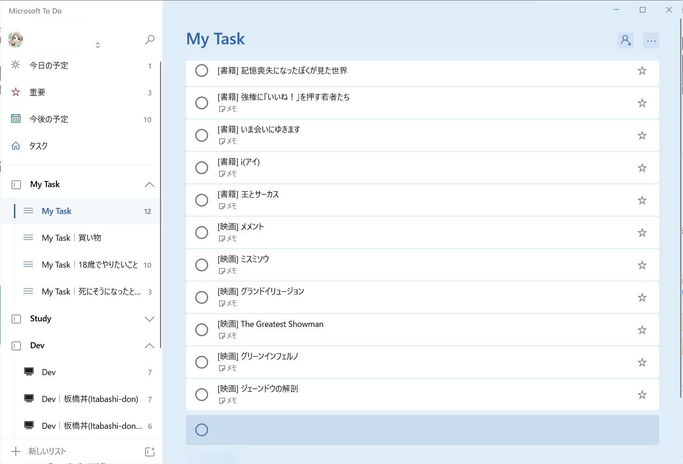683x464 pixels.
Task: Click 新しいリスト to create a list
Action: pyautogui.click(x=47, y=451)
